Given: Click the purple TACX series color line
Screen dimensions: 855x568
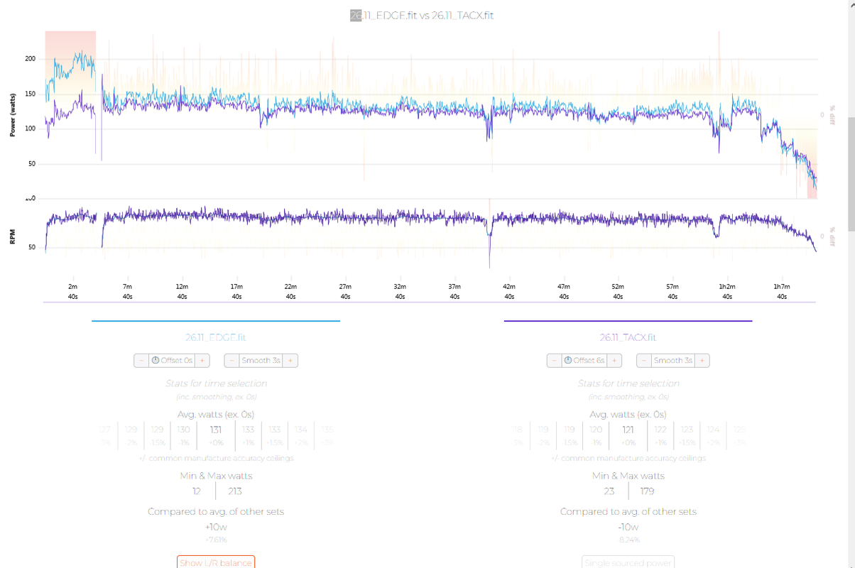Looking at the screenshot, I should (x=628, y=321).
